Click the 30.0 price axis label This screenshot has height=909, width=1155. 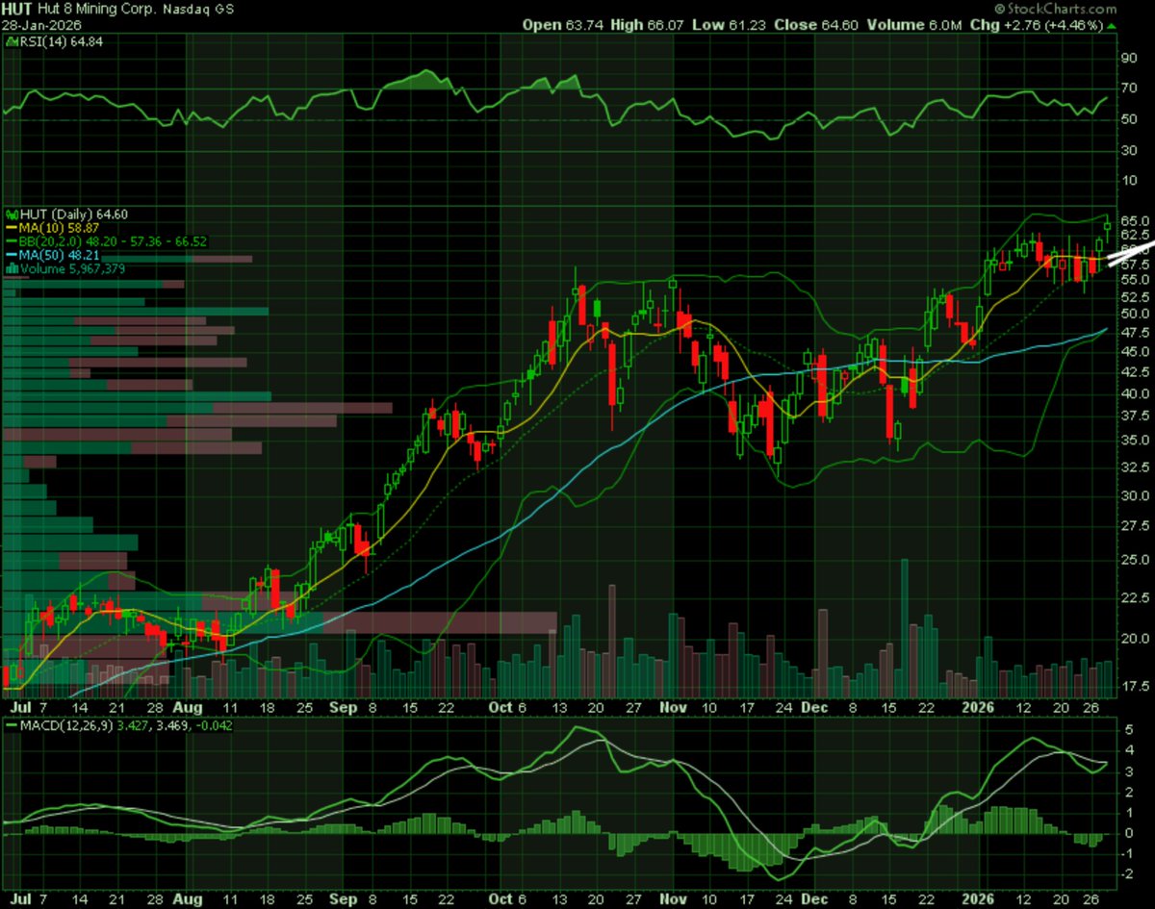point(1133,494)
